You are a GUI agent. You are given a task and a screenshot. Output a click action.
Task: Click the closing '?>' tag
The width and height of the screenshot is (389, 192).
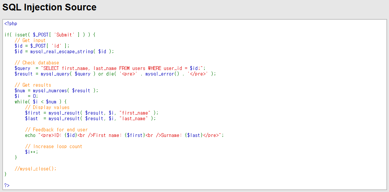[x=7, y=185]
